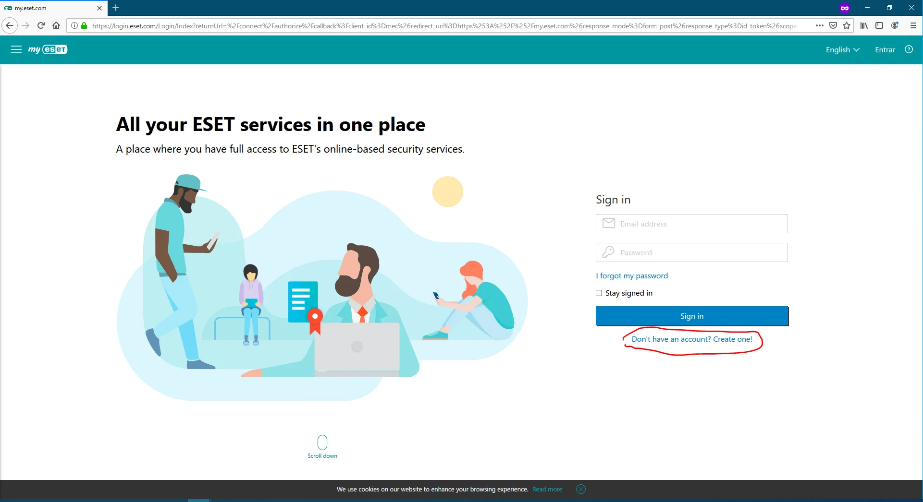Viewport: 923px width, 502px height.
Task: Enable the Stay signed in checkbox
Action: (x=599, y=293)
